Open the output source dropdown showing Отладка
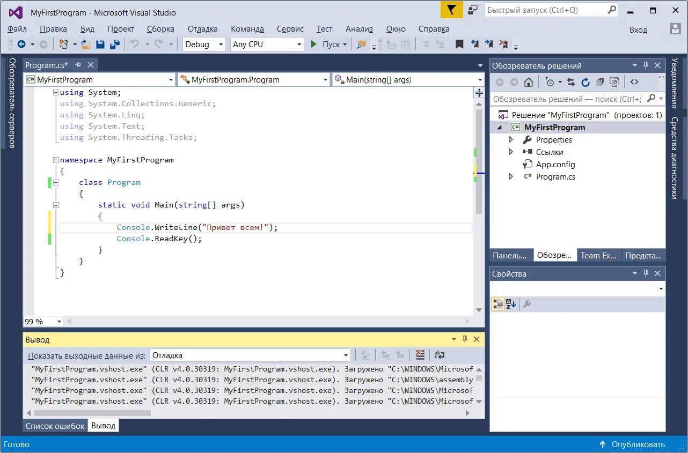Viewport: 688px width, 453px height. (250, 355)
